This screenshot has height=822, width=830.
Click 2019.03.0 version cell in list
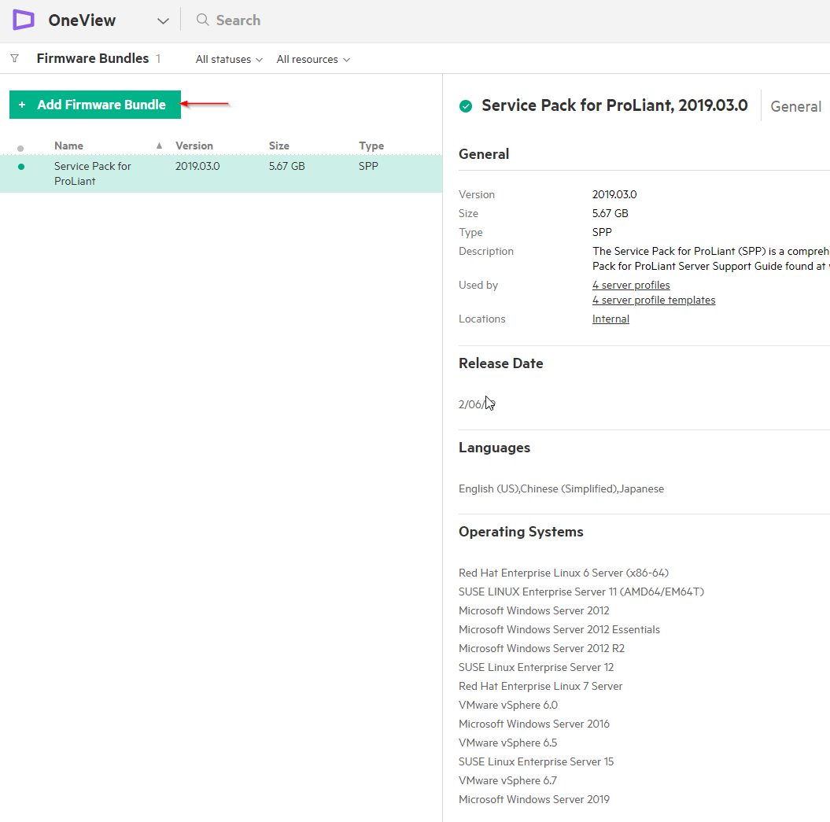click(x=197, y=166)
